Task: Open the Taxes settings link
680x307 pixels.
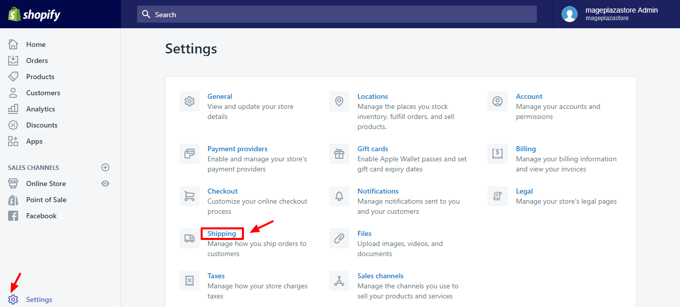Action: 216,276
